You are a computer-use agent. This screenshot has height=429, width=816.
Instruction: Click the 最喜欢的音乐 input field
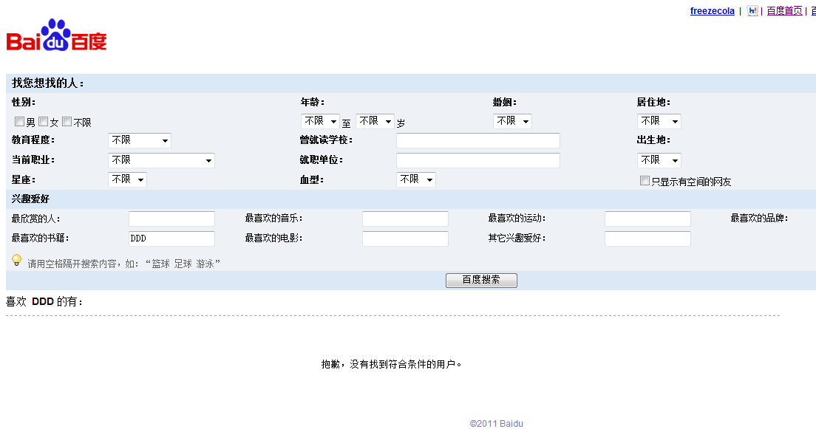[x=405, y=219]
